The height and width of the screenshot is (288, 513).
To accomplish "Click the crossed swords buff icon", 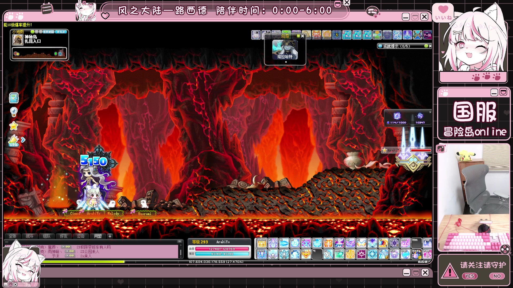I will coord(417,35).
